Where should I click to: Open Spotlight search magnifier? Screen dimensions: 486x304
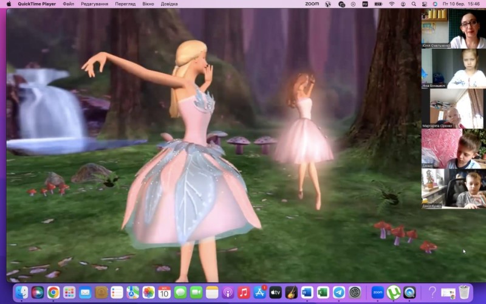click(x=414, y=4)
